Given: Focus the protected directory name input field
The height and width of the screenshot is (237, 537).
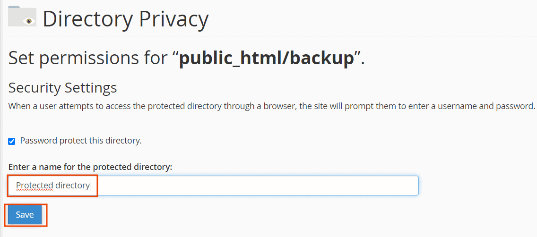Looking at the screenshot, I should click(x=213, y=186).
